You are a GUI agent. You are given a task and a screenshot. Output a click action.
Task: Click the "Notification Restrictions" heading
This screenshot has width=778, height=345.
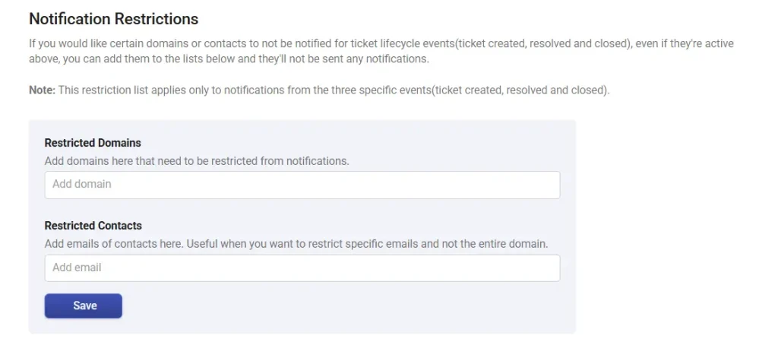click(113, 19)
